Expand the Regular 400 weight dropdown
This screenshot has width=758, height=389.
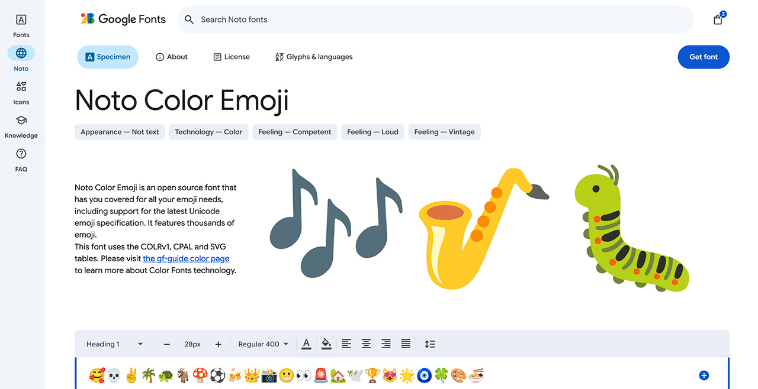[264, 344]
